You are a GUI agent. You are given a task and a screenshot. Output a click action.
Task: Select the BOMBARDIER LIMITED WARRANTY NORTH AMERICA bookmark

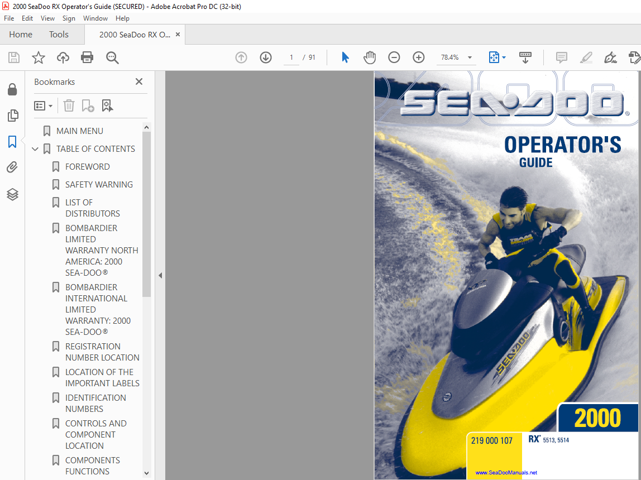(102, 251)
